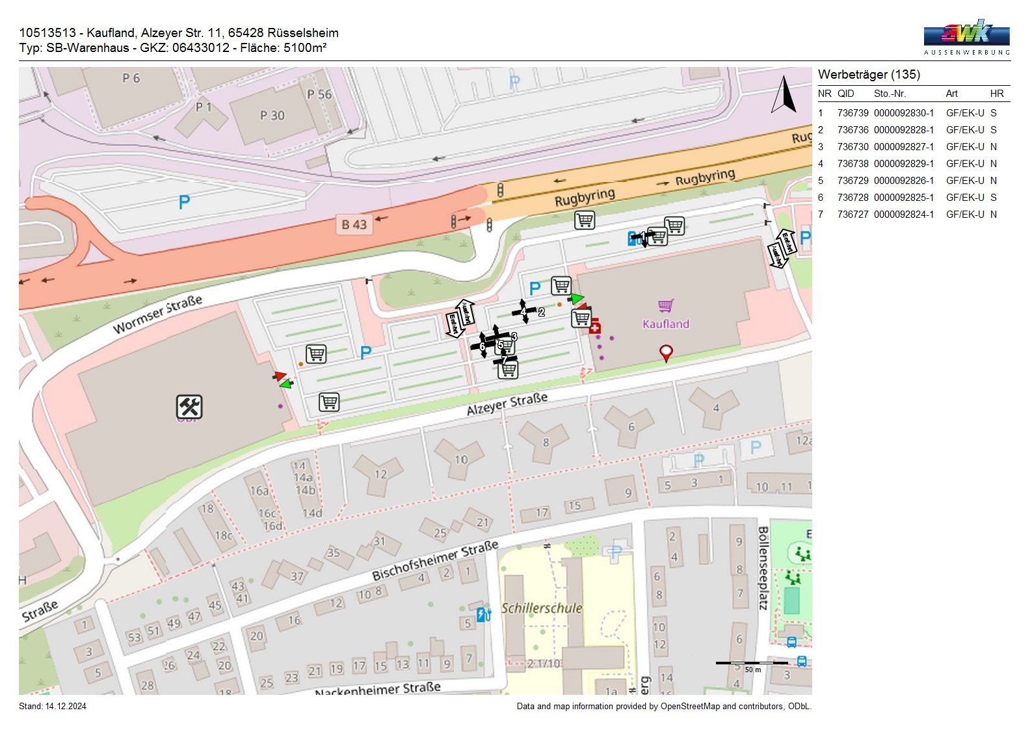Screen dimensions: 1032x730
Task: Click the red location pin on the Kaufland building
Action: pos(666,353)
